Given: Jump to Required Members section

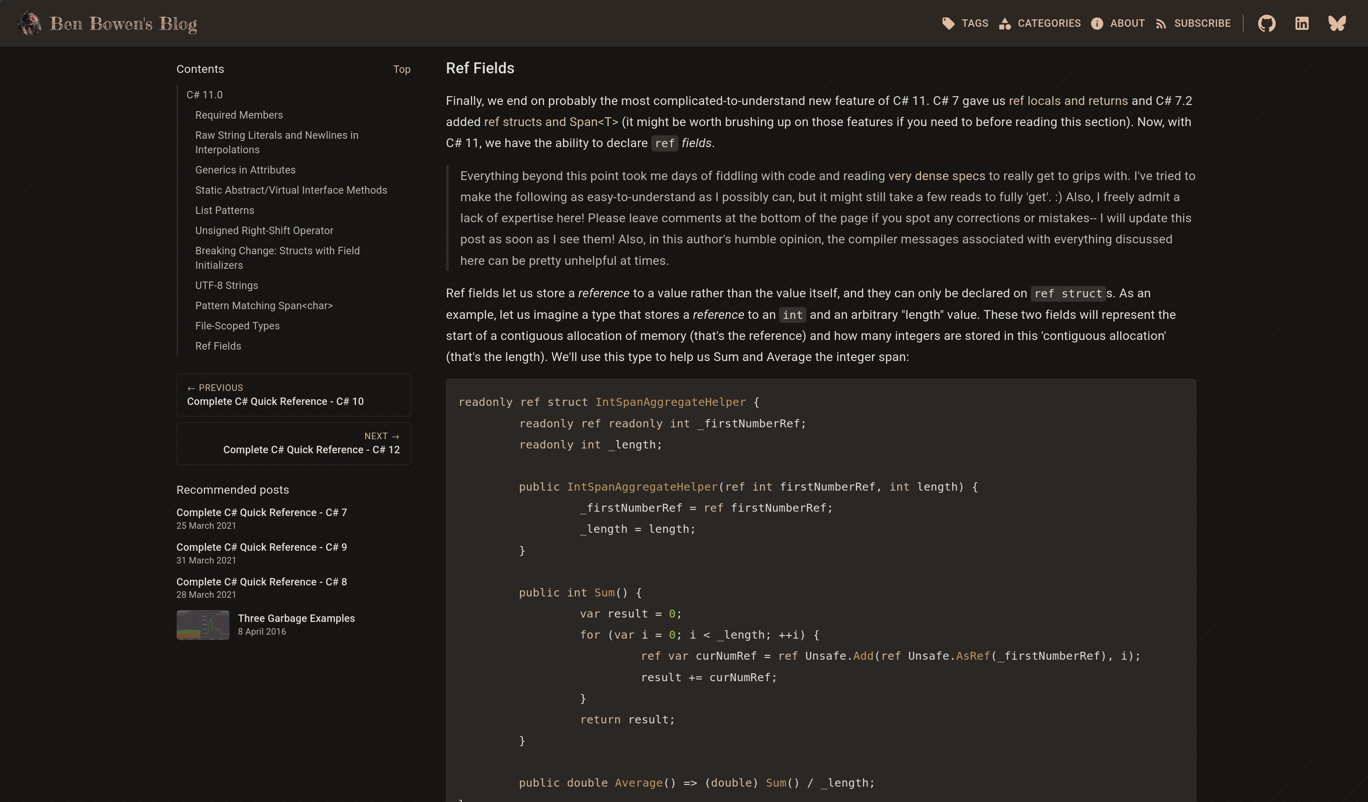Looking at the screenshot, I should (239, 115).
